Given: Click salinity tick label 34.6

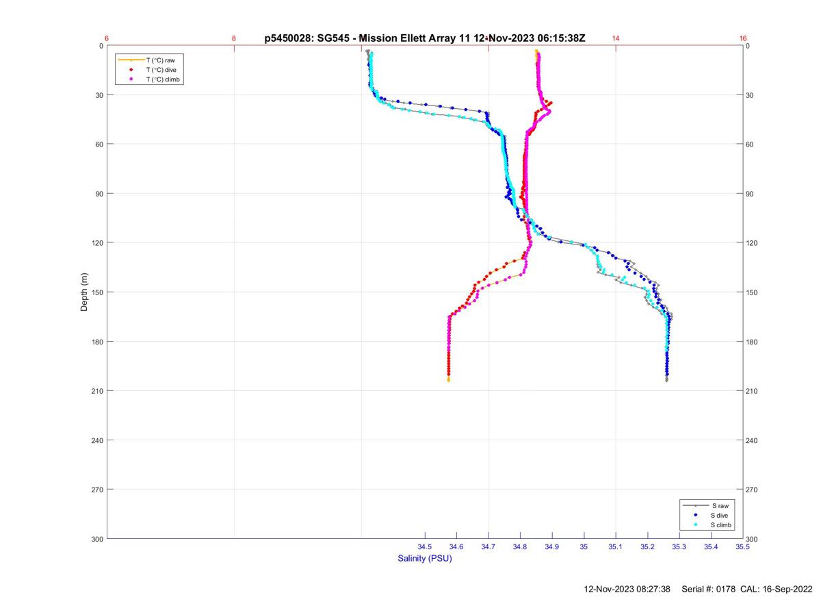Looking at the screenshot, I should (456, 546).
